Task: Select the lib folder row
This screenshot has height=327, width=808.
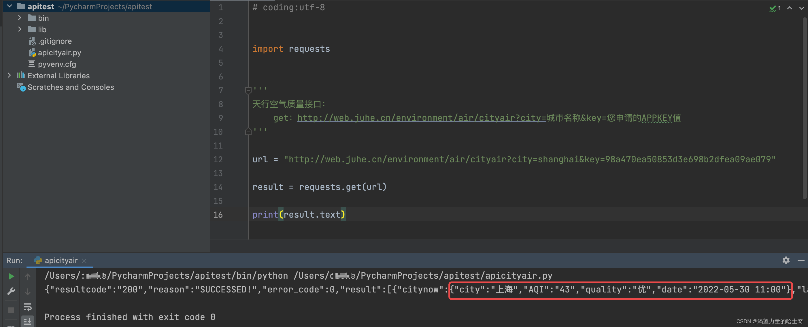Action: (106, 29)
